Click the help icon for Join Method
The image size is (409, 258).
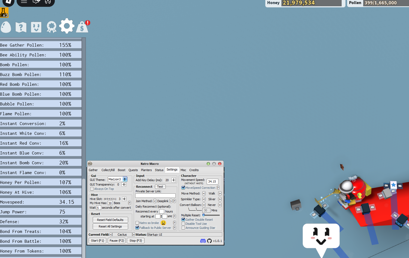(x=175, y=201)
